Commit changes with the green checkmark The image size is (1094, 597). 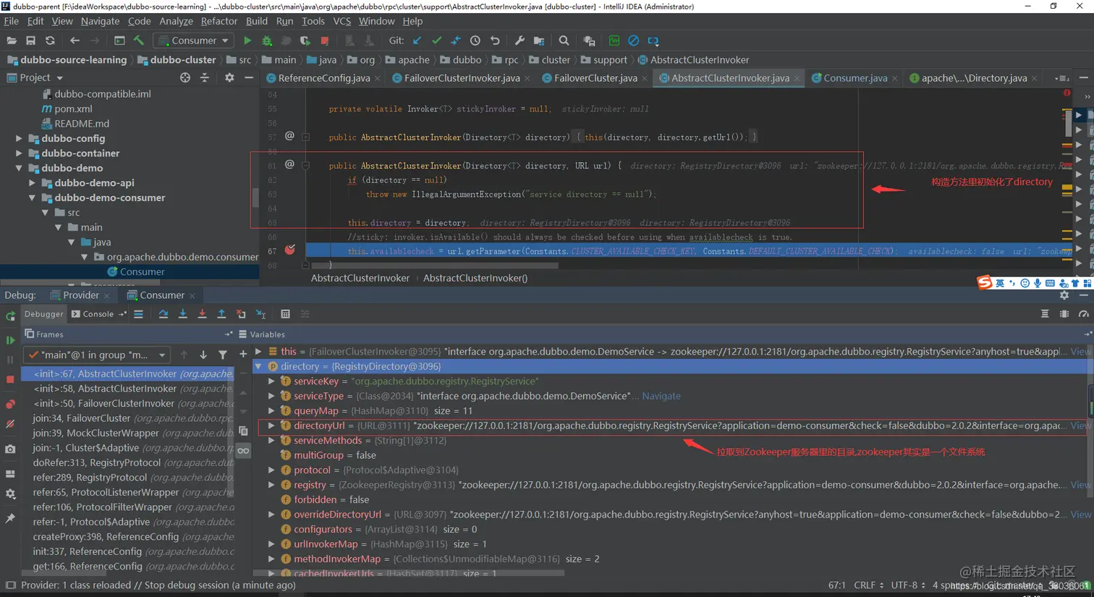click(436, 41)
